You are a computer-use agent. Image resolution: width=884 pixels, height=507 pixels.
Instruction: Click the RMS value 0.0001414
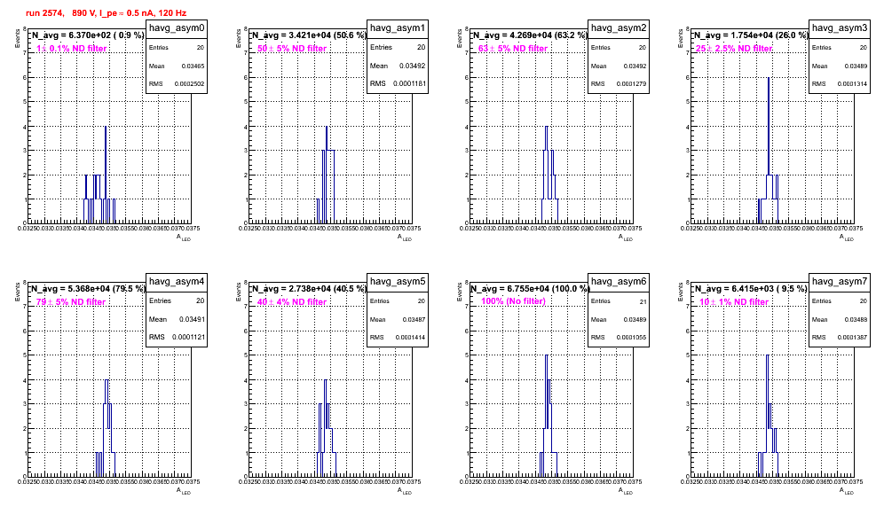410,337
